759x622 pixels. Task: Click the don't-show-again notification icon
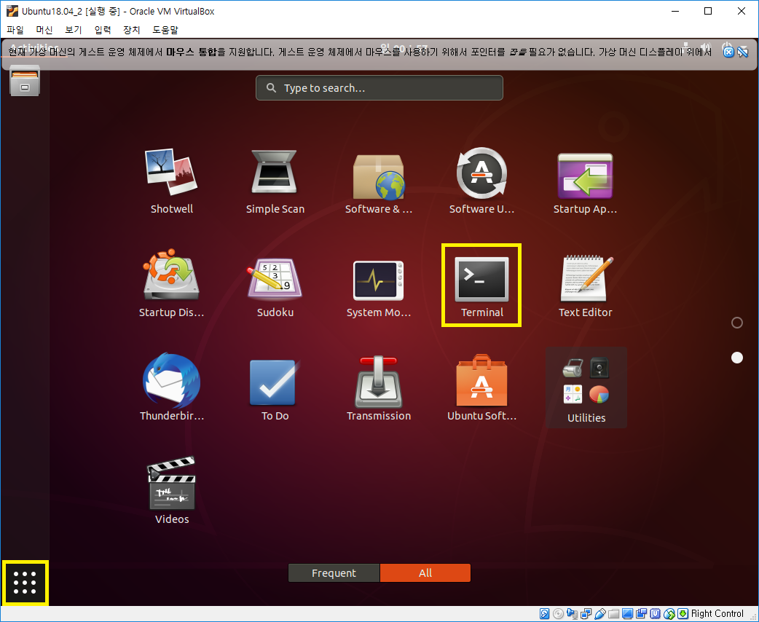[x=743, y=51]
